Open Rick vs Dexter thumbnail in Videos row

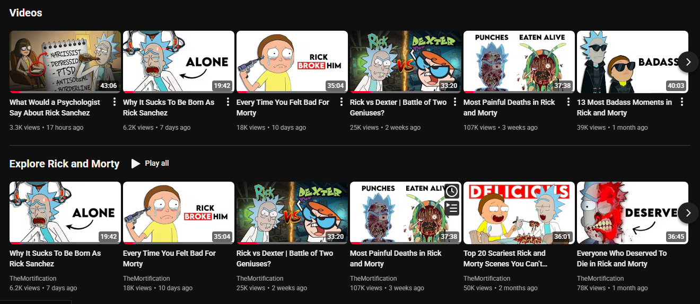406,62
